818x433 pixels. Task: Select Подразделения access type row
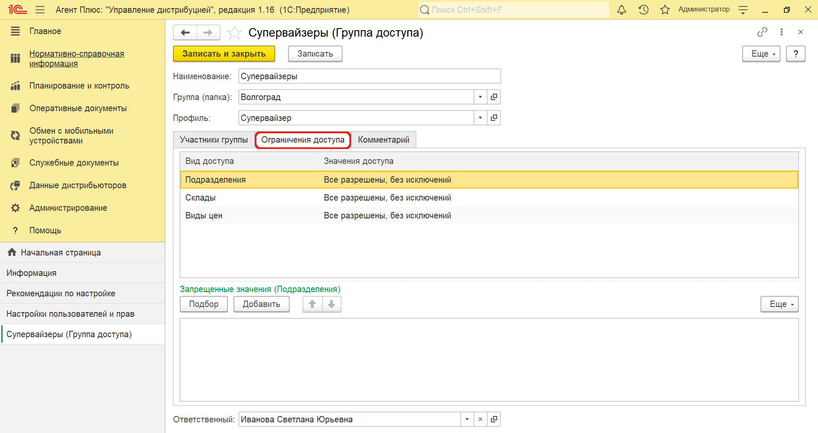point(489,180)
